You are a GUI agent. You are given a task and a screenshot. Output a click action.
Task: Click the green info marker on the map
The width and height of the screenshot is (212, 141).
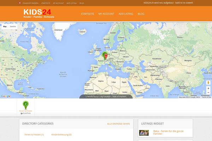pyautogui.click(x=104, y=55)
